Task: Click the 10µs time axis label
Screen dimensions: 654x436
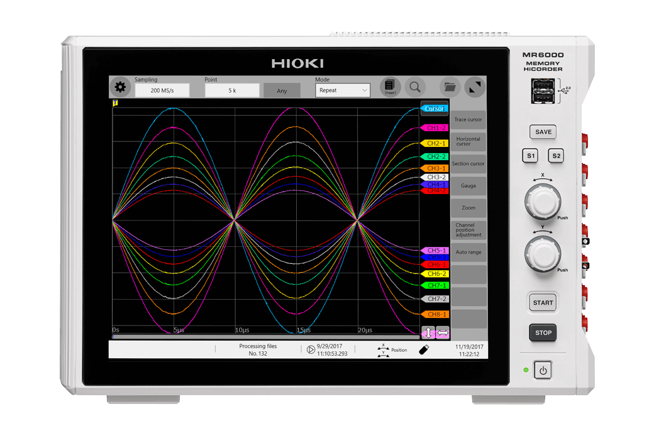Action: pos(242,330)
